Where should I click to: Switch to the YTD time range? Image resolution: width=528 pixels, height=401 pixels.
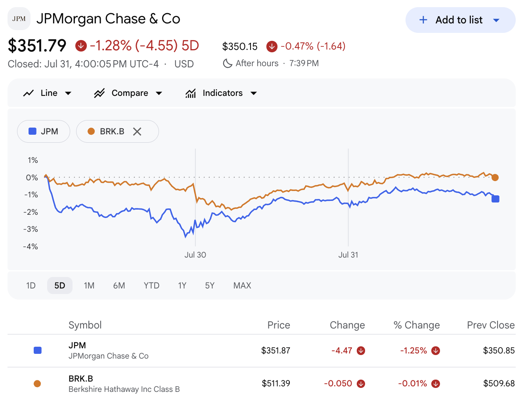[x=151, y=286]
